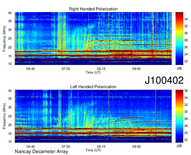Click the 35 MHz tick label of left-handed plot

click(x=10, y=99)
